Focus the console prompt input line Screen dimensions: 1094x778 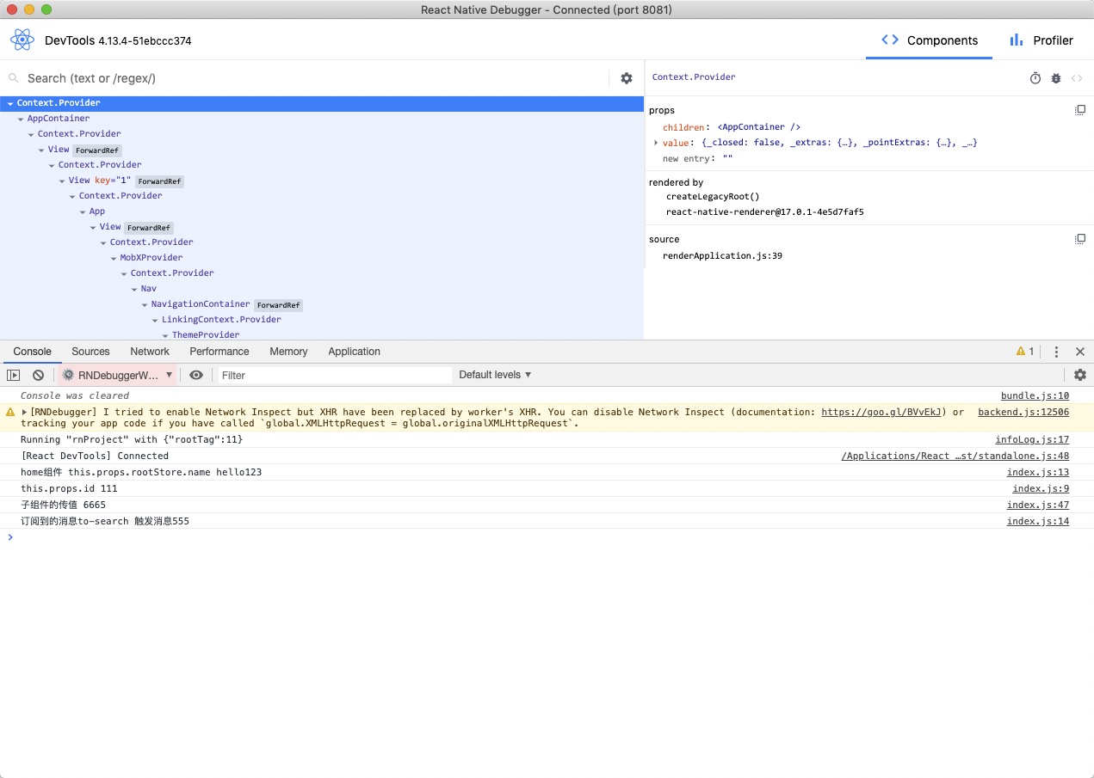(x=551, y=537)
